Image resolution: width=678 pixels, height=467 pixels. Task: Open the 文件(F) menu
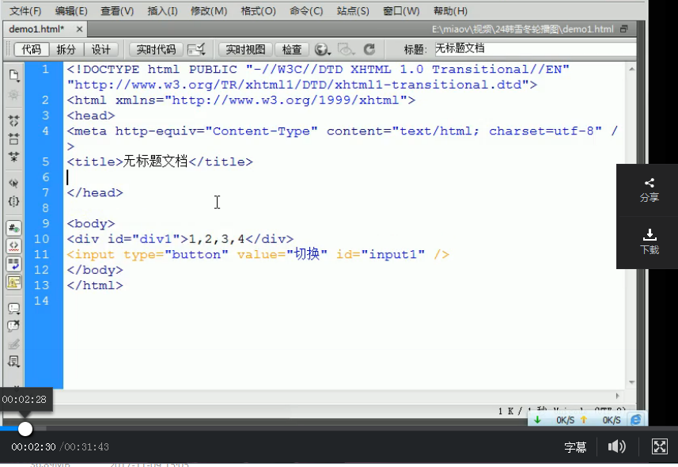pos(25,11)
